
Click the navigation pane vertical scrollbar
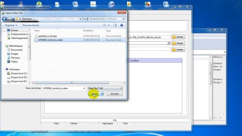click(x=29, y=47)
